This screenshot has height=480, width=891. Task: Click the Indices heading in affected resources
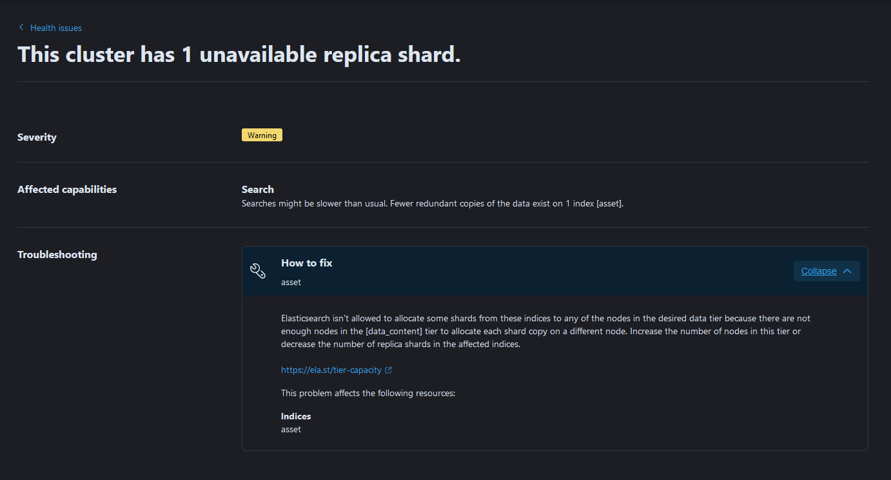(296, 417)
